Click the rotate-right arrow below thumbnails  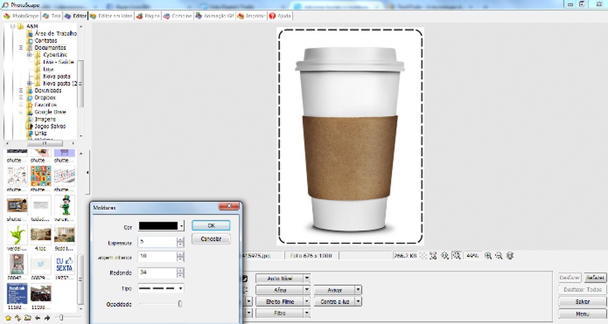(x=47, y=318)
